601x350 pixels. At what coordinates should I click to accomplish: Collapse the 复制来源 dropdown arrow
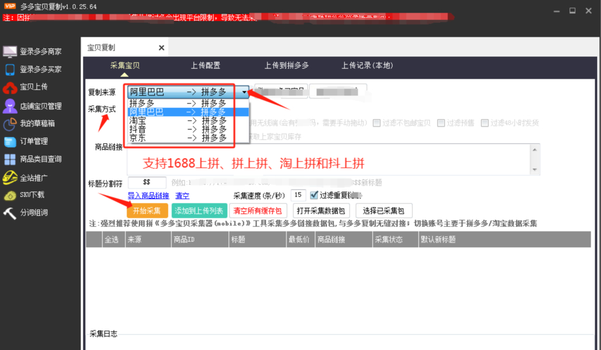pyautogui.click(x=244, y=92)
